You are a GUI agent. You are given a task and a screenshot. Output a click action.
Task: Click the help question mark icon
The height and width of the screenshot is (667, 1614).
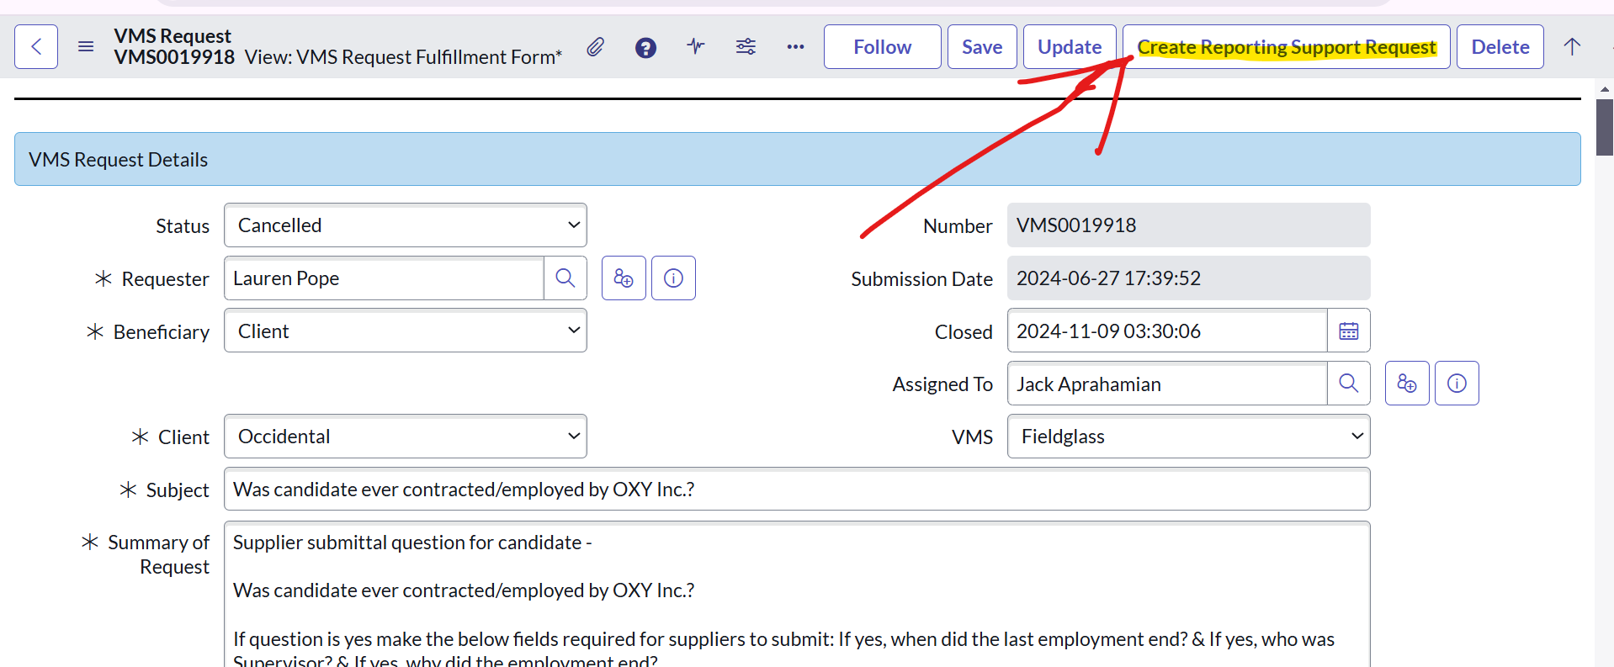[645, 47]
